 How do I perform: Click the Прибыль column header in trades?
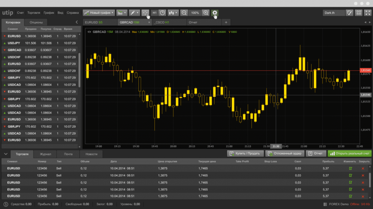pos(328,162)
